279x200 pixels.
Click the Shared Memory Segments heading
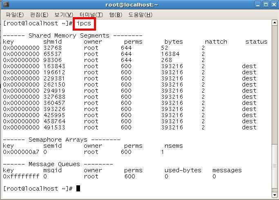[x=69, y=36]
